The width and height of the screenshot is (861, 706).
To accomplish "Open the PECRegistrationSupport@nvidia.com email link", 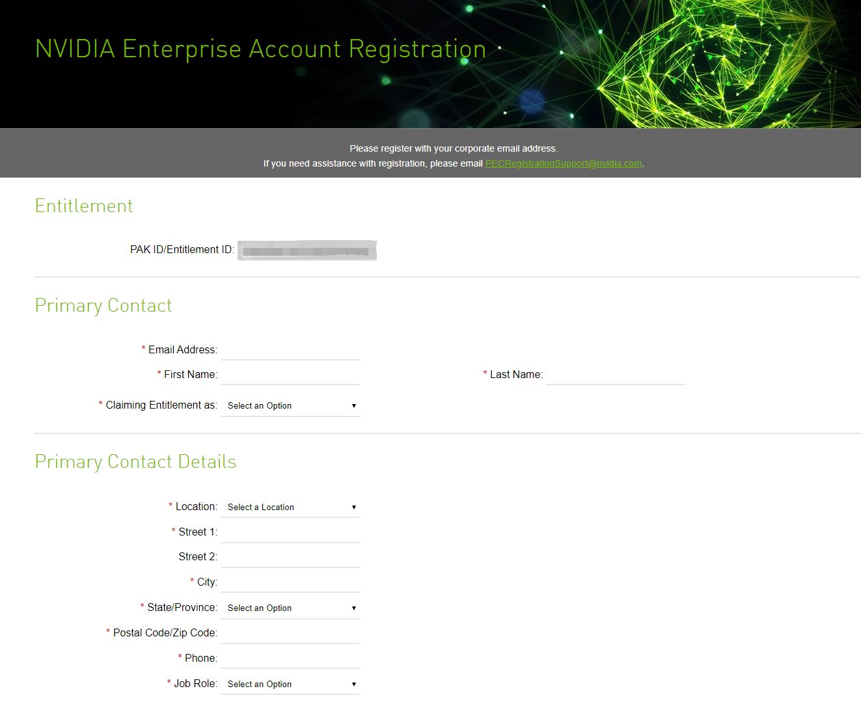I will (x=564, y=163).
